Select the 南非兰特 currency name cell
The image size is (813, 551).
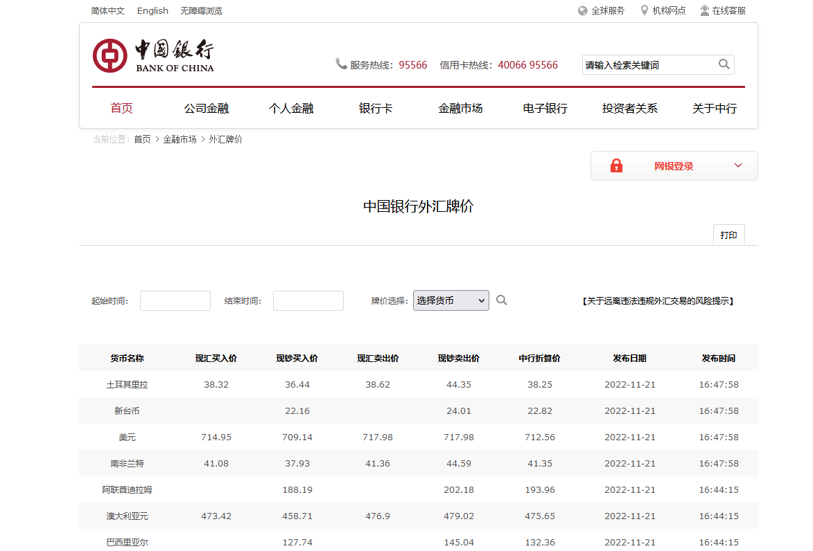tap(127, 464)
